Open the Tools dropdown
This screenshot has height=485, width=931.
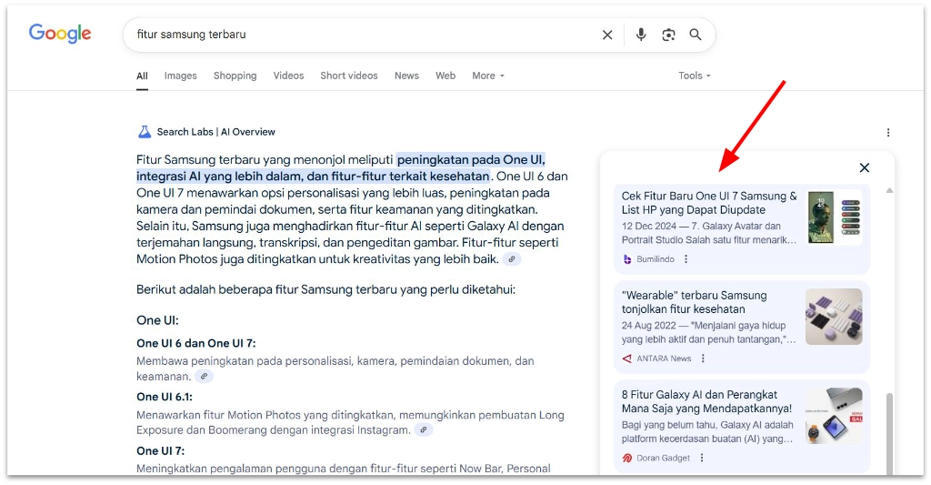click(695, 76)
